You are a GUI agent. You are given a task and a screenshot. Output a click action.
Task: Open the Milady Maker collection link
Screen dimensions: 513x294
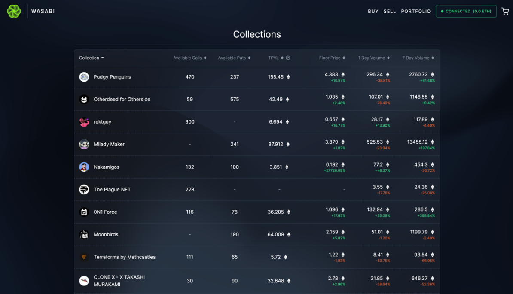click(x=109, y=144)
